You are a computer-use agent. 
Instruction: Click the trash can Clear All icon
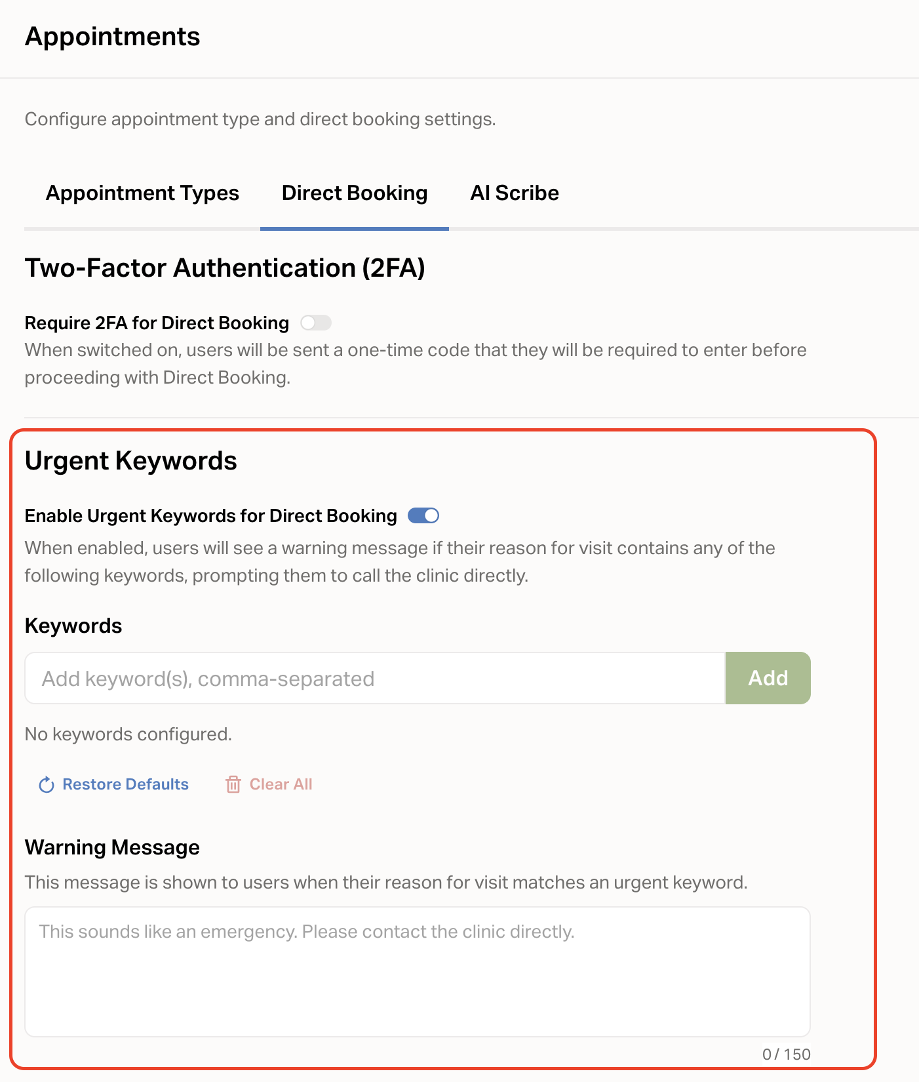point(233,785)
